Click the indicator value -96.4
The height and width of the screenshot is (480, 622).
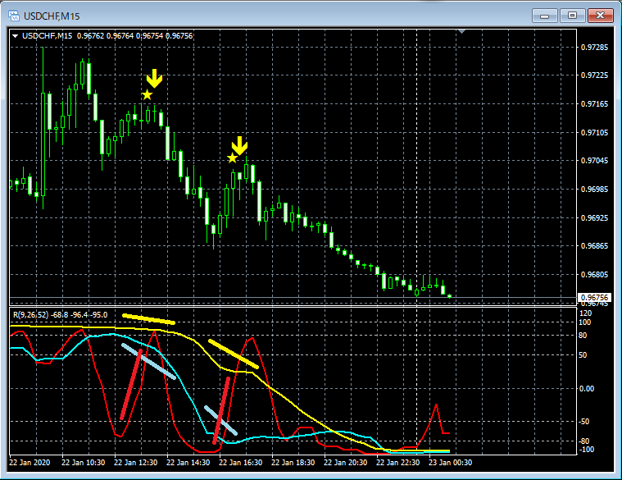tap(79, 315)
